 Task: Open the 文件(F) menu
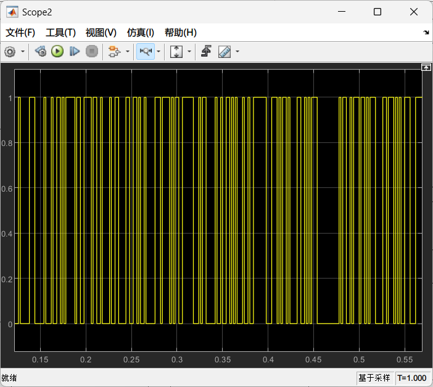[20, 33]
